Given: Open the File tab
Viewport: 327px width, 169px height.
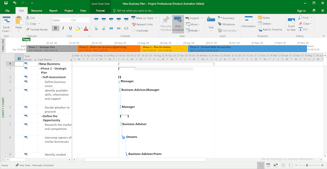Looking at the screenshot, I should [x=7, y=11].
